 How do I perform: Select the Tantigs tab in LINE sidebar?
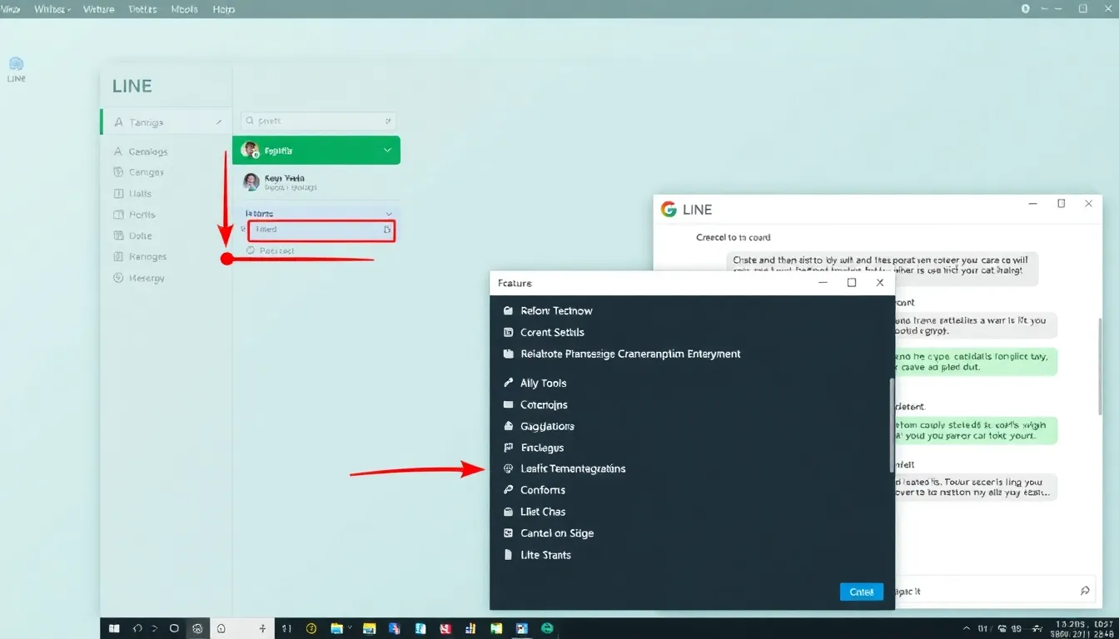[x=166, y=122]
